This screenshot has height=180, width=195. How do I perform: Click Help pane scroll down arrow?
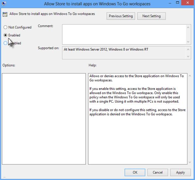click(190, 162)
